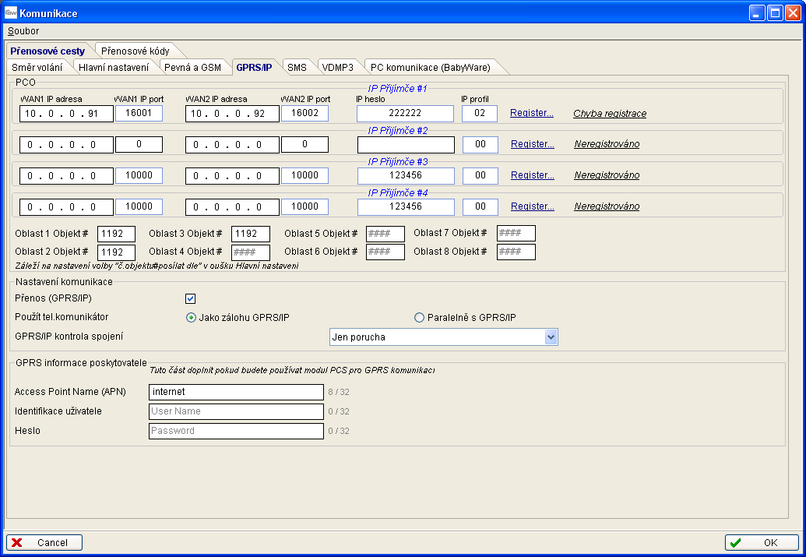Viewport: 806px width, 557px height.
Task: Click Identifikace uživatele User Name field
Action: coord(236,411)
